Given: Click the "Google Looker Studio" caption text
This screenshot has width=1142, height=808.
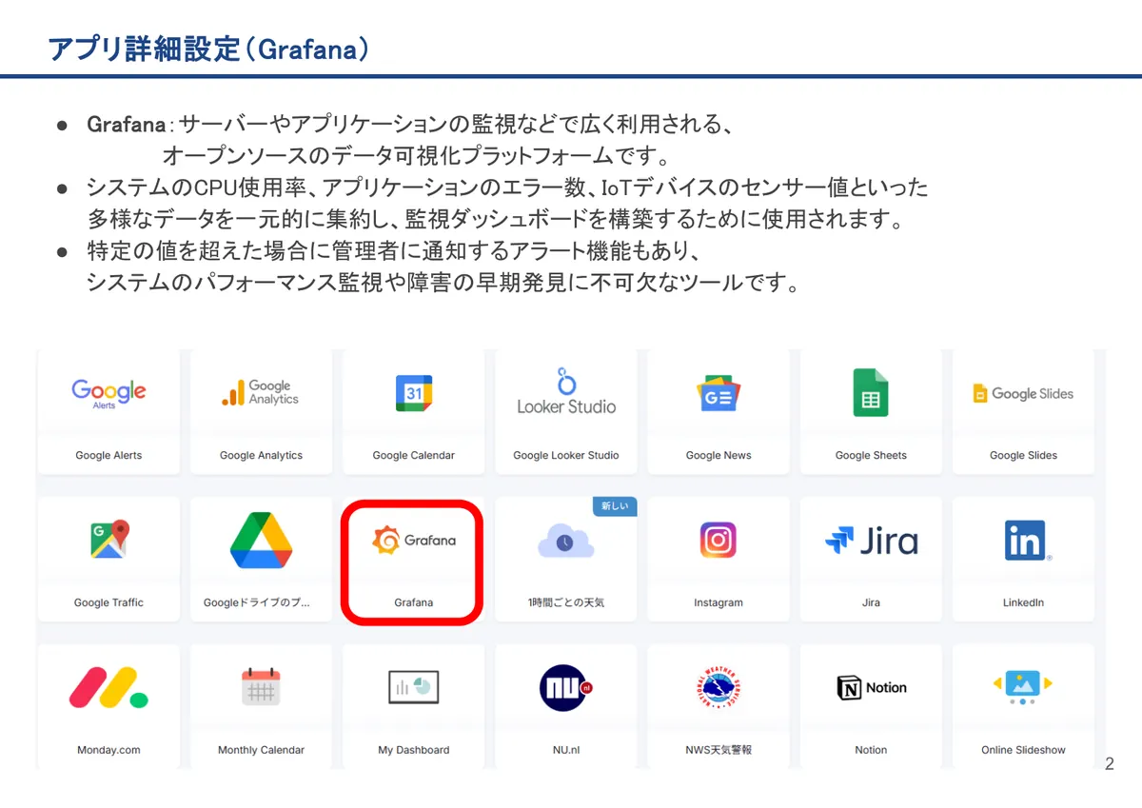Looking at the screenshot, I should pyautogui.click(x=566, y=456).
